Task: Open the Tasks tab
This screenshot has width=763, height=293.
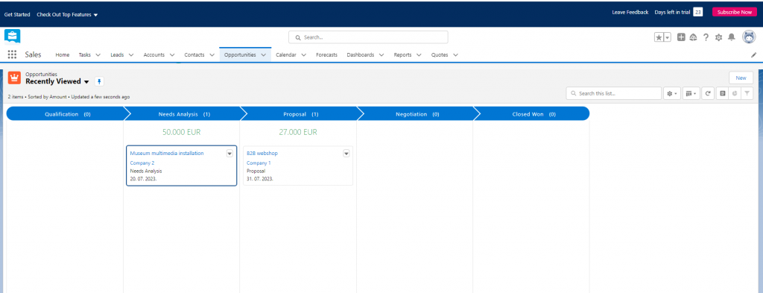Action: point(85,55)
